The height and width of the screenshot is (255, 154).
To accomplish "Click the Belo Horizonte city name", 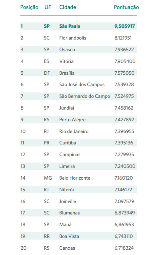I will [x=75, y=178].
